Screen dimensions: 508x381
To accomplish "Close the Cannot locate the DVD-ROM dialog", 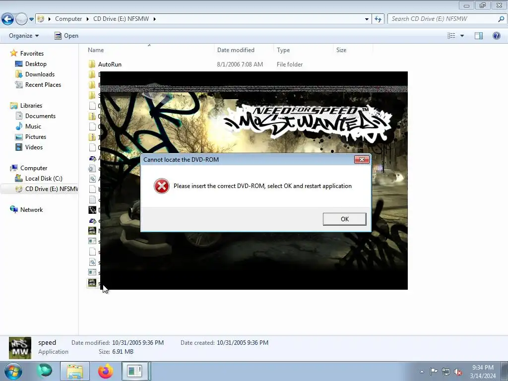I will 362,159.
